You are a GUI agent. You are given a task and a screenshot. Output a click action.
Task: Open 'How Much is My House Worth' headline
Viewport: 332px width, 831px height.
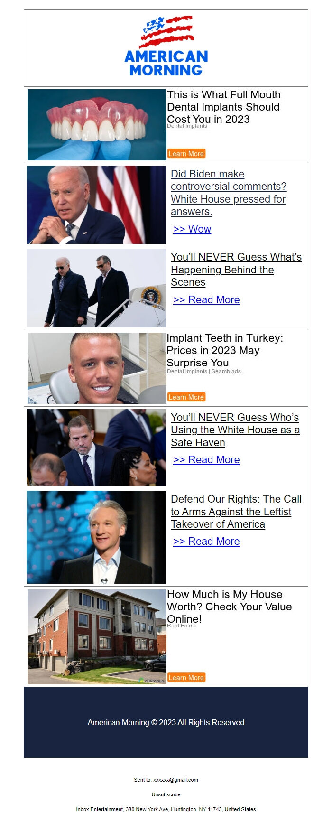[230, 607]
